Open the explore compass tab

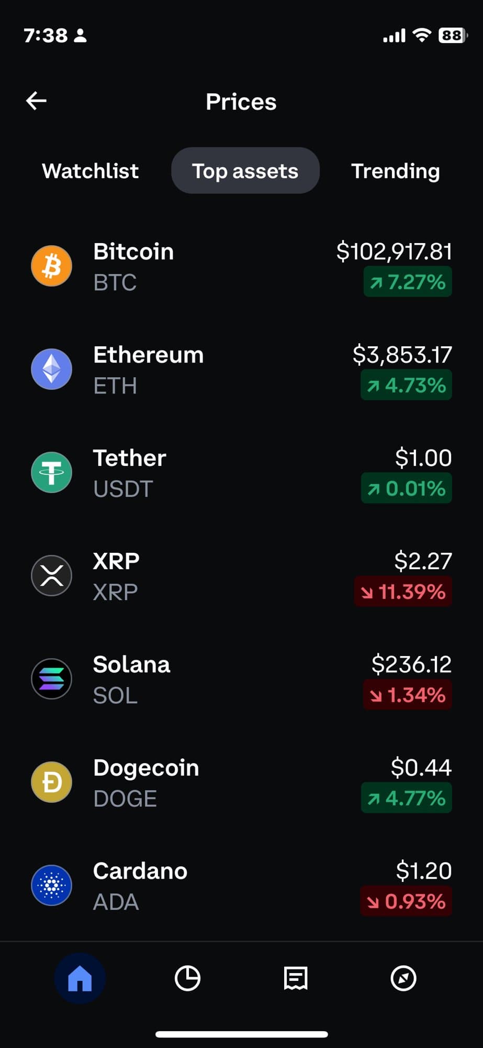pos(403,978)
